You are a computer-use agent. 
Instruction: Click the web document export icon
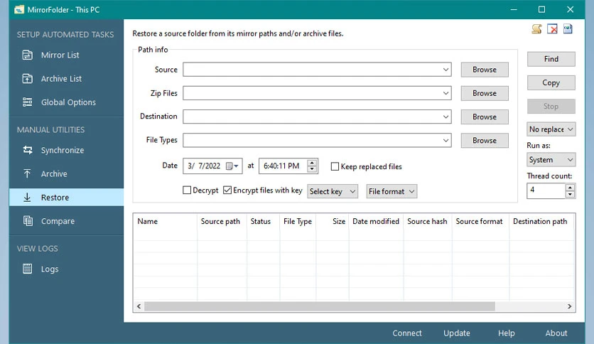pos(568,29)
